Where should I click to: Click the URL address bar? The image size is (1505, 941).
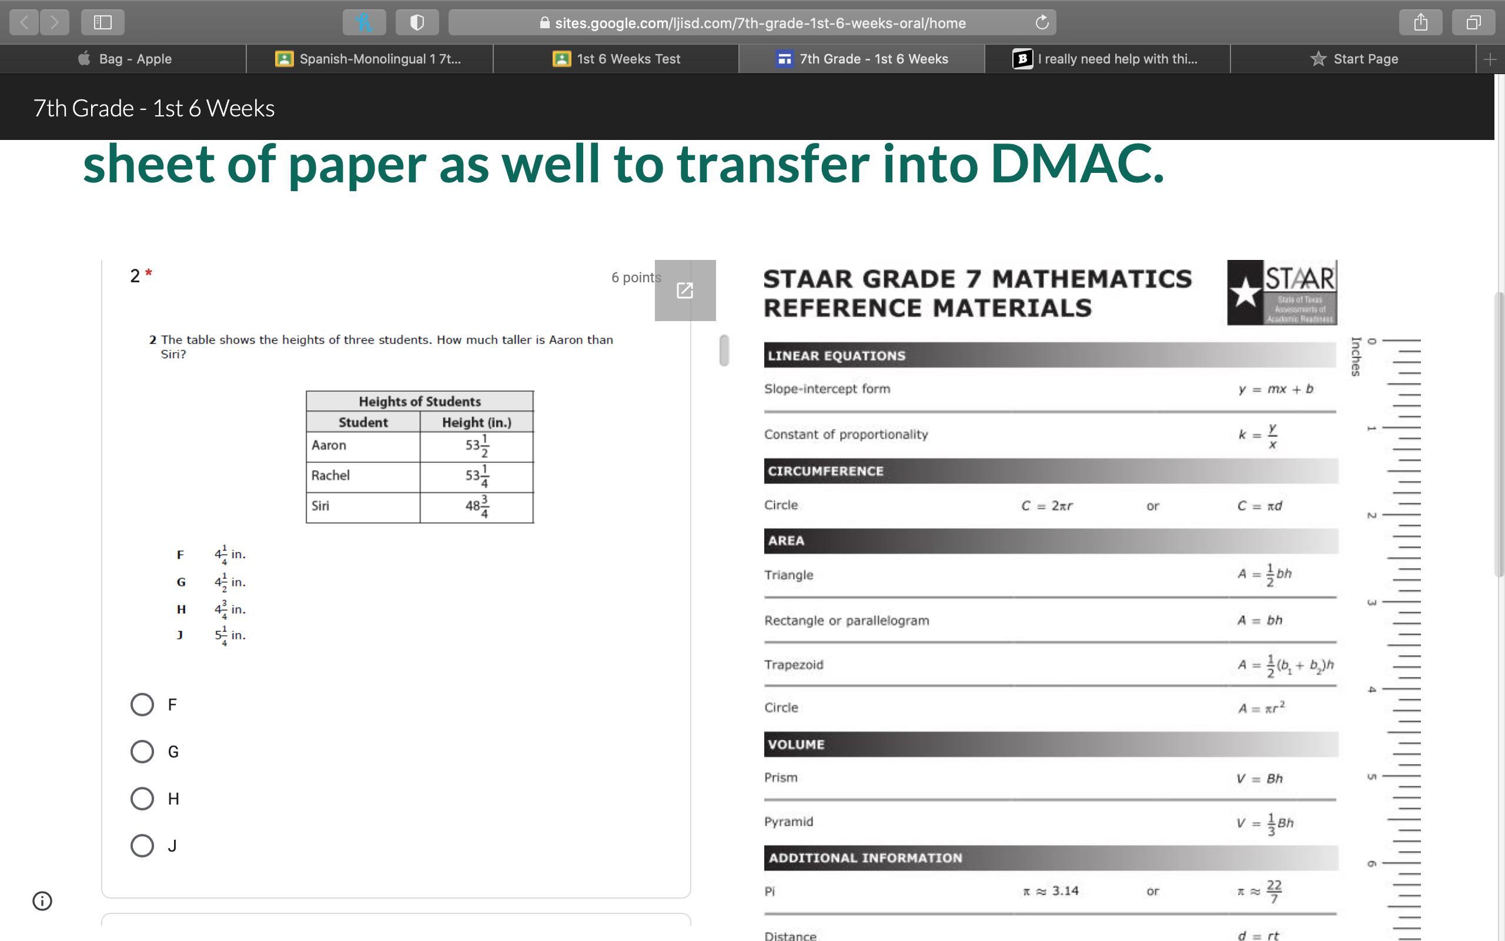[759, 23]
